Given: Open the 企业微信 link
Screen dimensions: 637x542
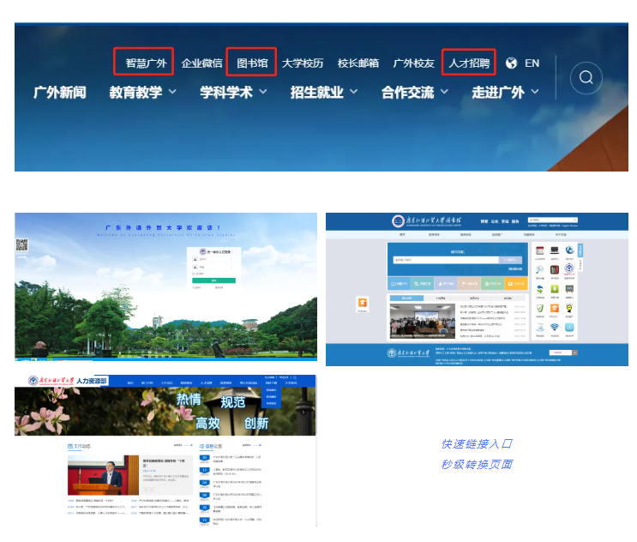Looking at the screenshot, I should point(201,63).
